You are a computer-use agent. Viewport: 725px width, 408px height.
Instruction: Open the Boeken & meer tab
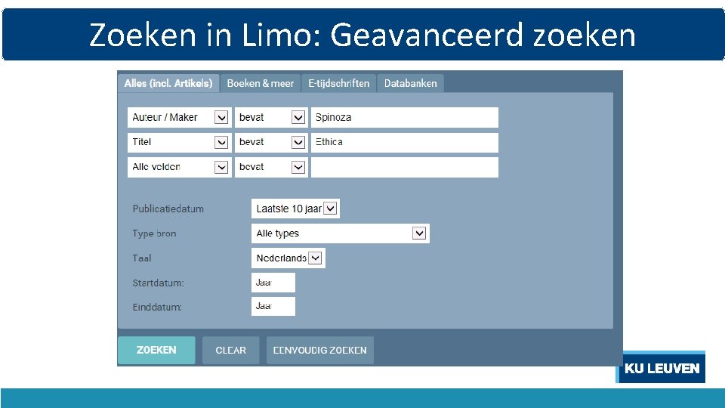(x=261, y=83)
